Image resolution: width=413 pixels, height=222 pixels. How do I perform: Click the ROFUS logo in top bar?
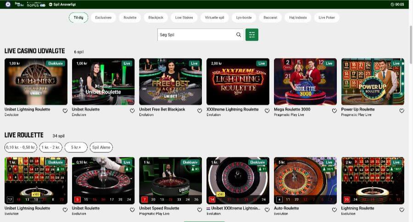point(36,4)
